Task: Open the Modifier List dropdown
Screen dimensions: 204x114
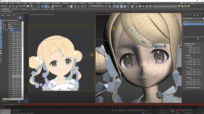Action: click(x=193, y=22)
